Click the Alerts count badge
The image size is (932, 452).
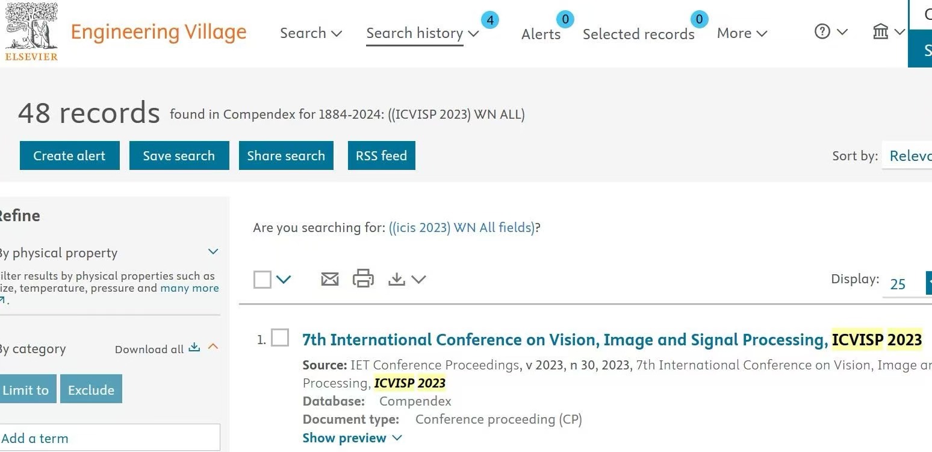pyautogui.click(x=565, y=19)
